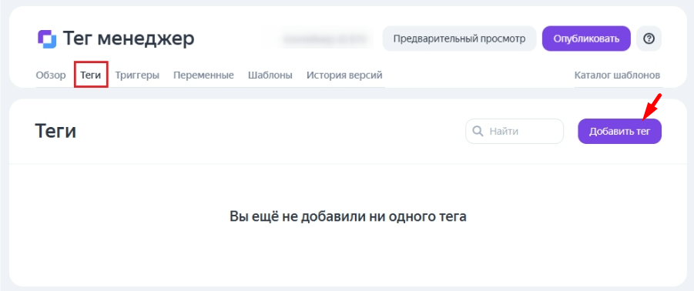This screenshot has width=694, height=291.
Task: View the История версий tab
Action: pos(344,75)
